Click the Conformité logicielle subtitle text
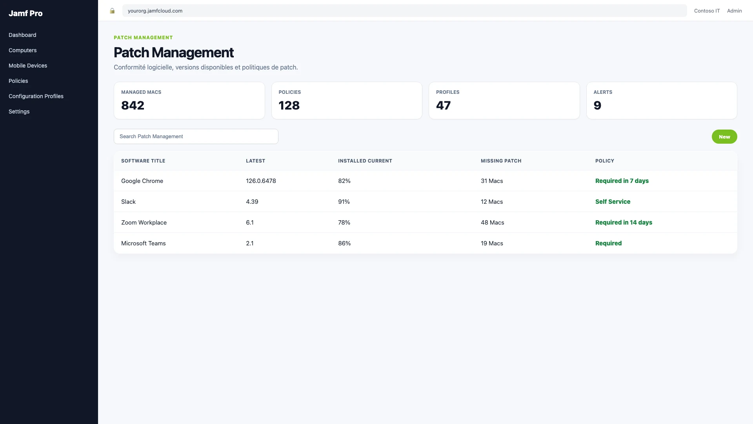The height and width of the screenshot is (424, 753). click(x=206, y=68)
